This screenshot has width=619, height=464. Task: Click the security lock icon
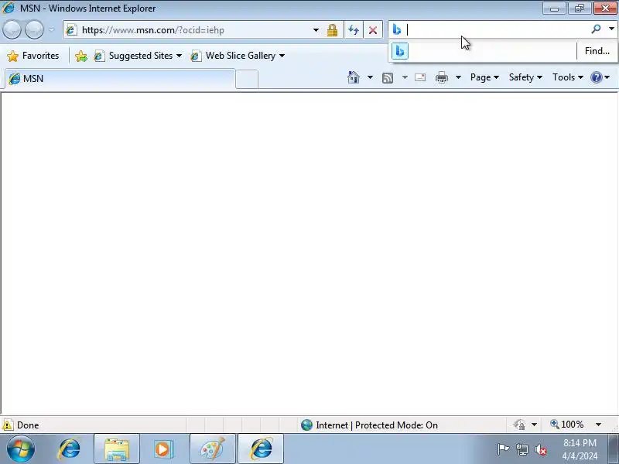[x=333, y=30]
